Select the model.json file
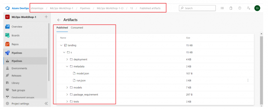The height and width of the screenshot is (109, 268). 83,73
